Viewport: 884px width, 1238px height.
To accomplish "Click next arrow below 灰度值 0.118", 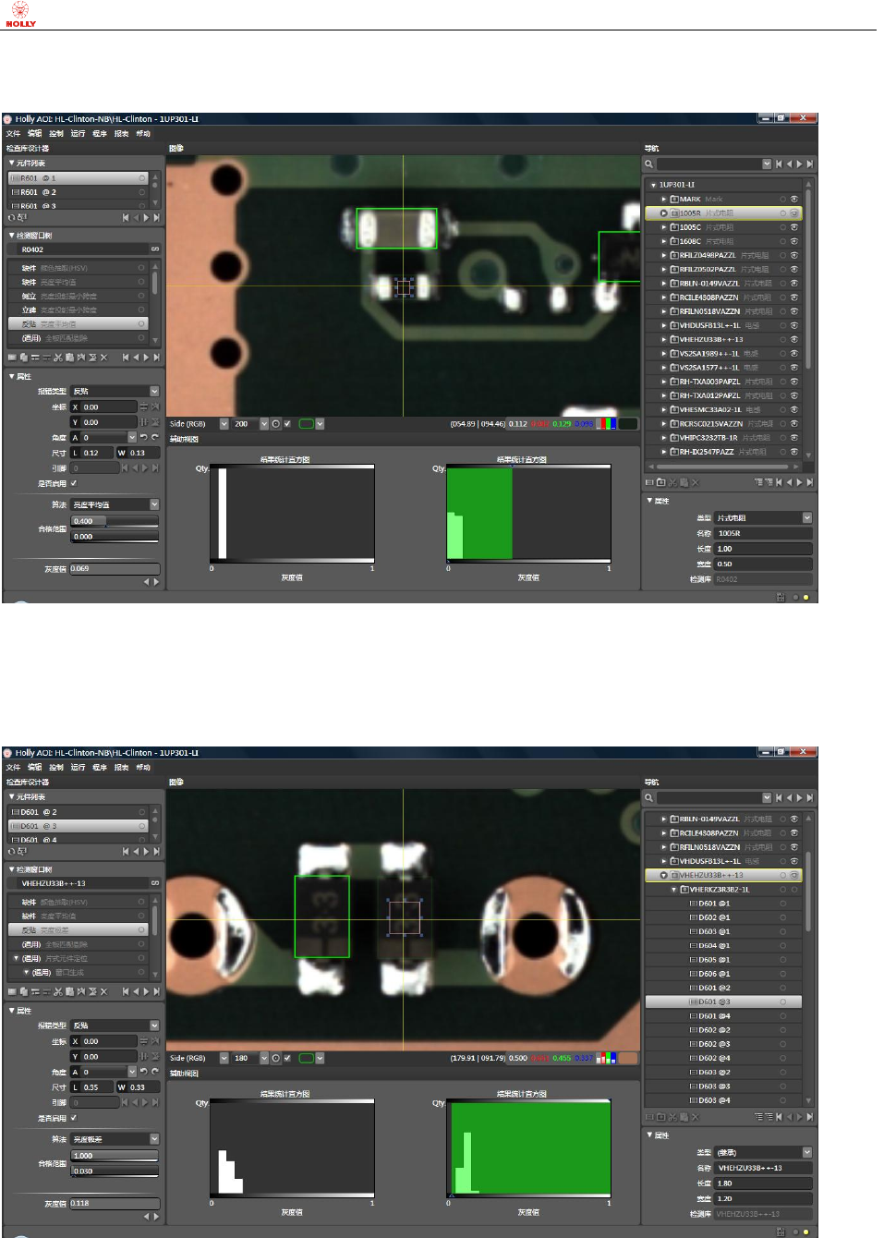I will tap(156, 1217).
